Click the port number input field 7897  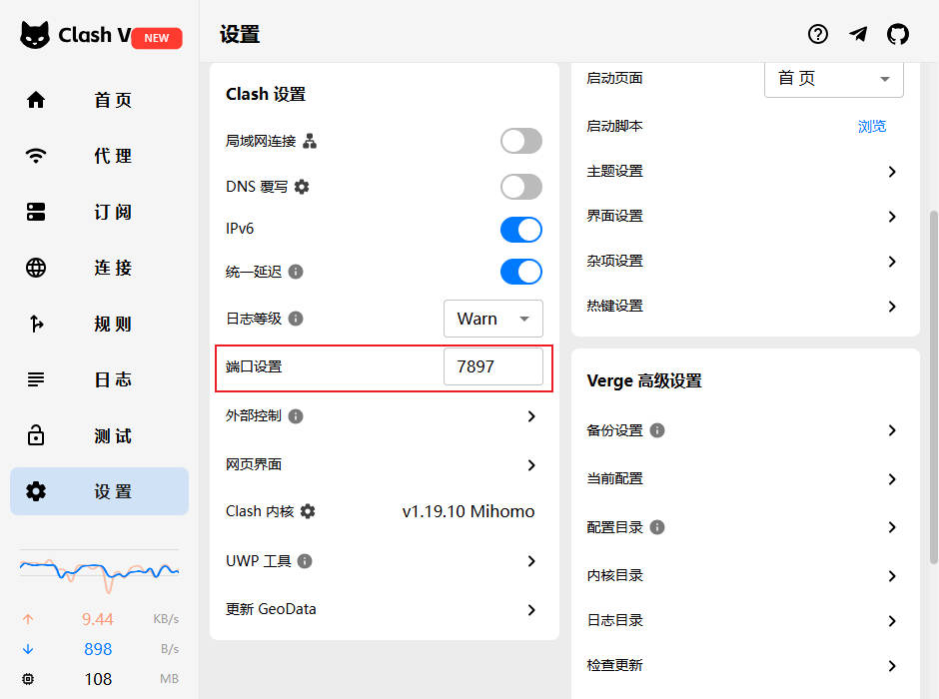pos(493,366)
